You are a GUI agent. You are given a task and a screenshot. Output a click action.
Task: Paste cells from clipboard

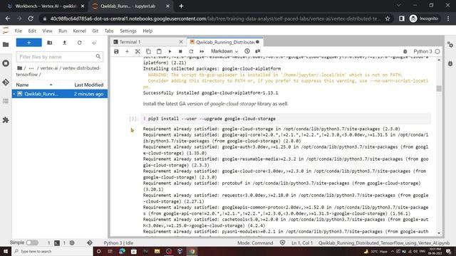click(159, 51)
